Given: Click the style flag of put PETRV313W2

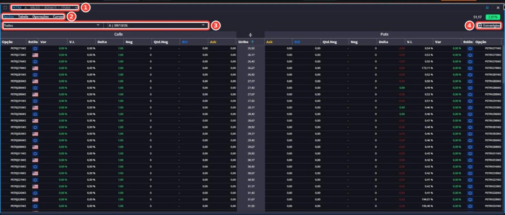Looking at the screenshot, I should click(470, 160).
